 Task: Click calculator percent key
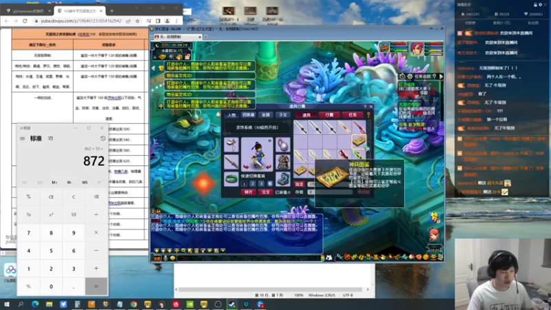tap(29, 197)
